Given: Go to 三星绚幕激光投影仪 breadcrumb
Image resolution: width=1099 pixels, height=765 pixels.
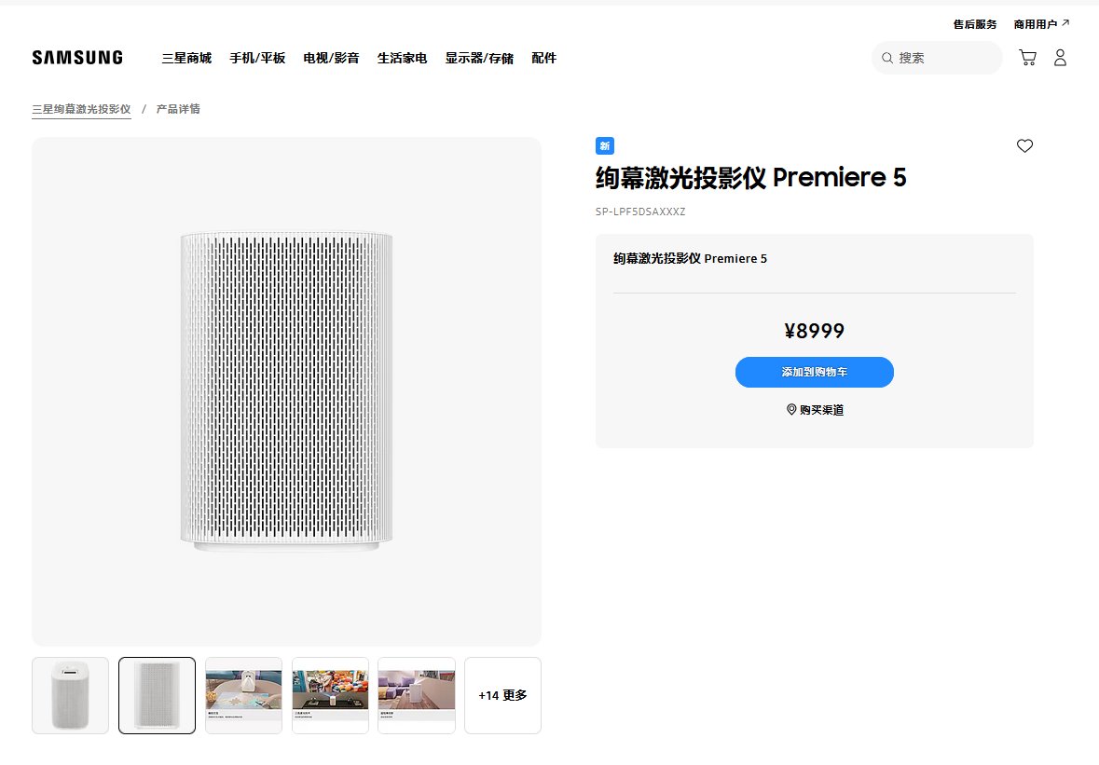Looking at the screenshot, I should [x=81, y=109].
